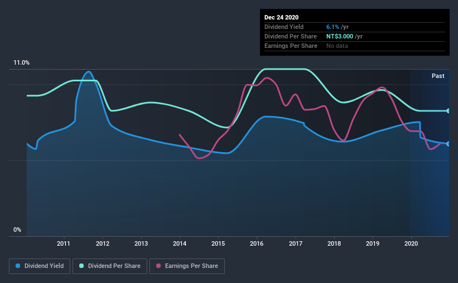
Task: Toggle the Dividend Per Share legend series
Action: [x=110, y=266]
